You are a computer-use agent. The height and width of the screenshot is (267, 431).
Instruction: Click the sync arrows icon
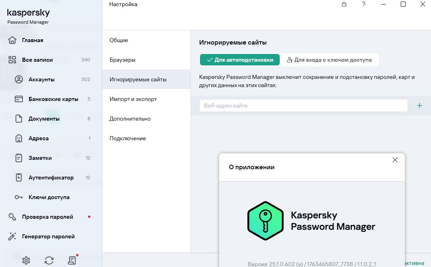49,260
